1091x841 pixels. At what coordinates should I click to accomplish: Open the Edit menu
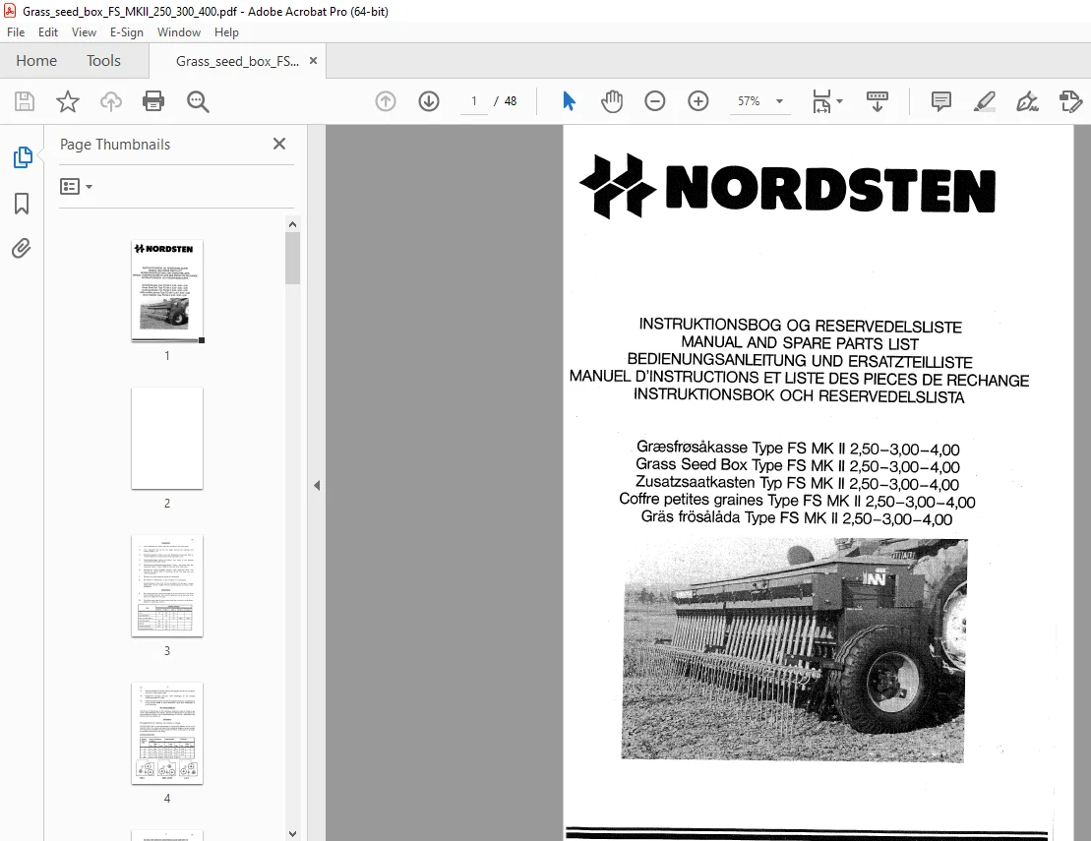click(48, 32)
